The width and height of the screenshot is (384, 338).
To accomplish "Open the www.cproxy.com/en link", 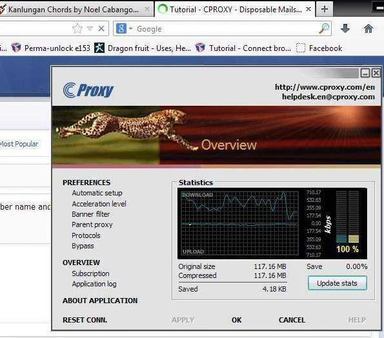I will [325, 87].
